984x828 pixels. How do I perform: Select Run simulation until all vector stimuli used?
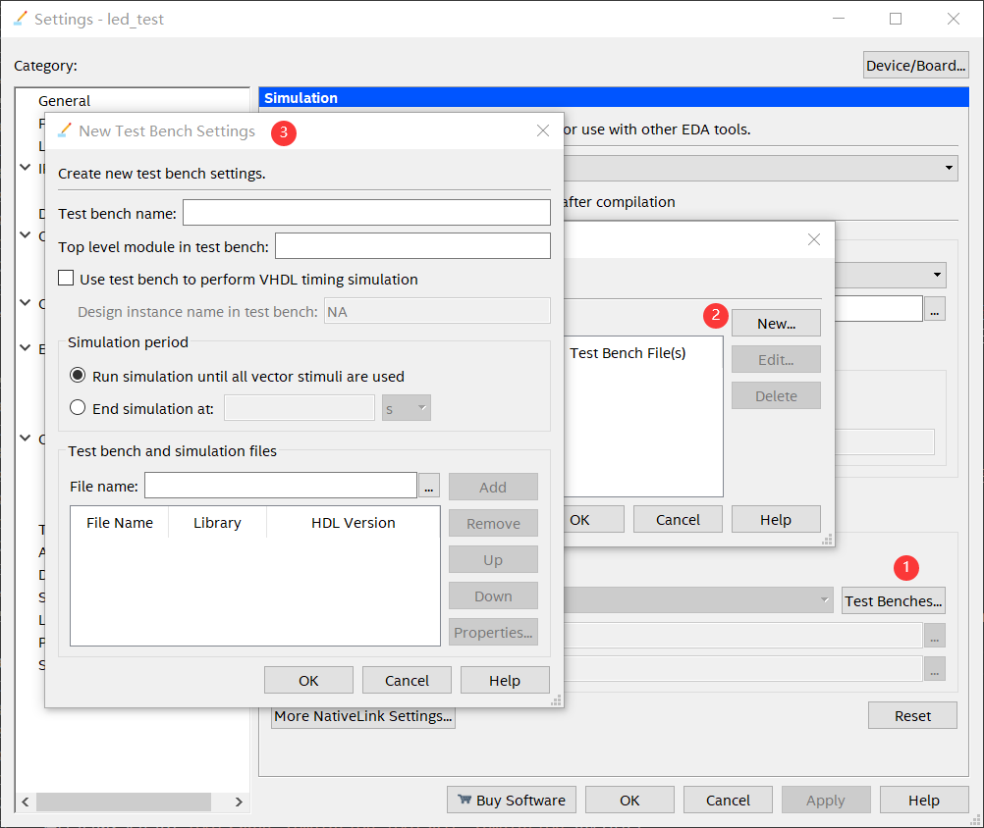78,376
